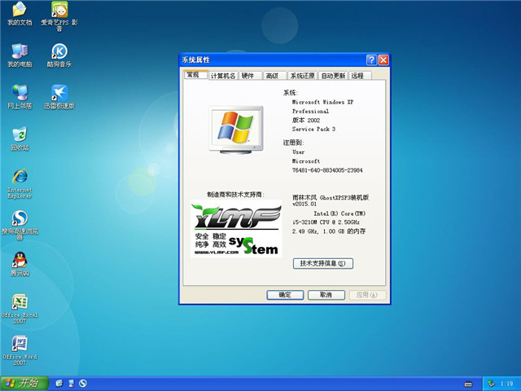
Task: Open the Start (开始) menu
Action: tap(24, 384)
